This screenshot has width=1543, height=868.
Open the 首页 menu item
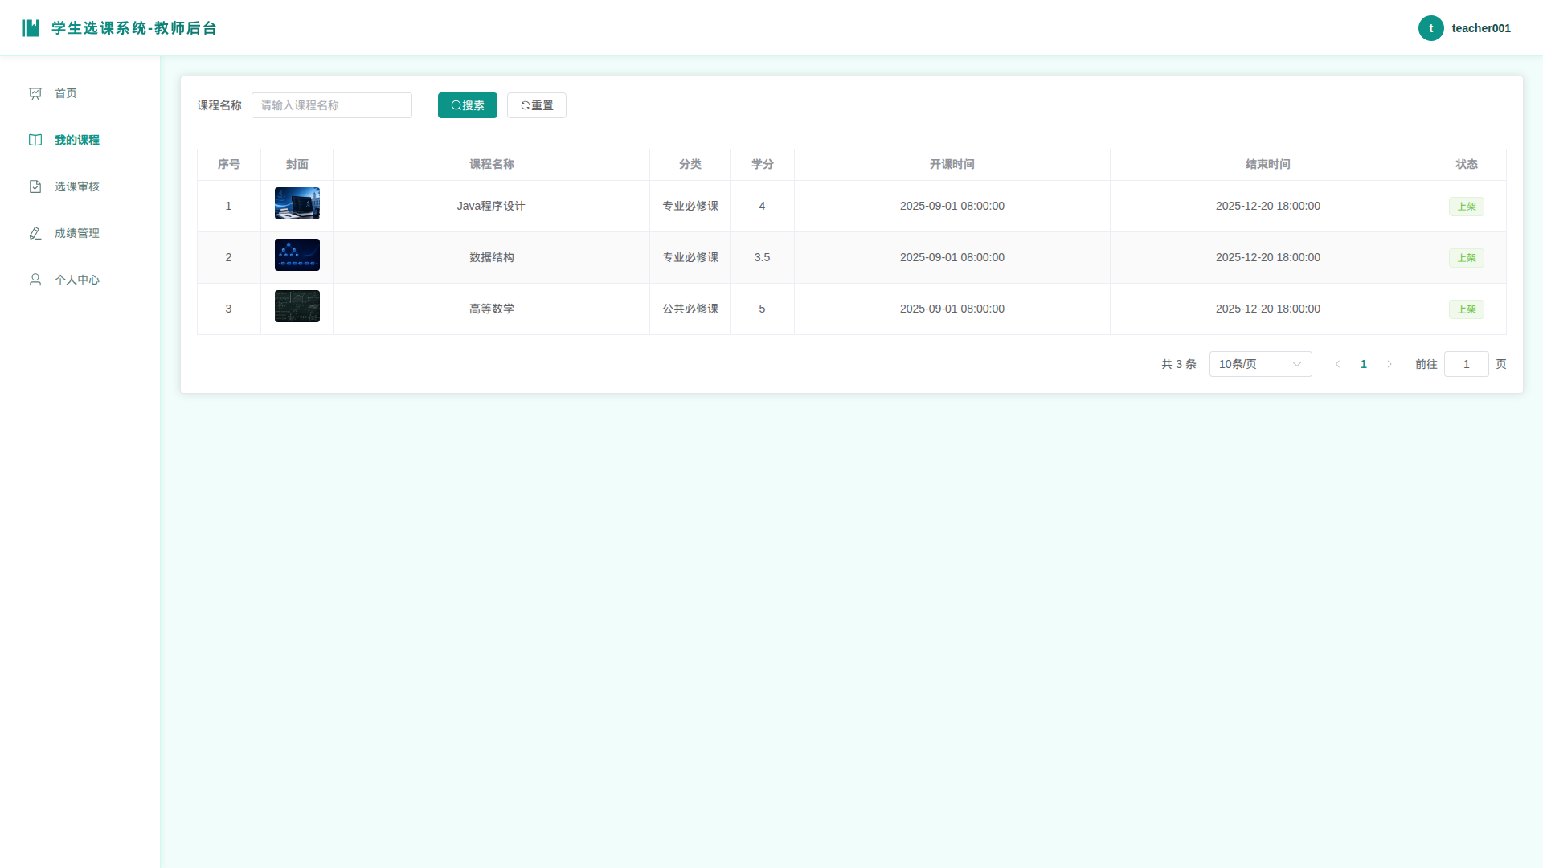[x=80, y=93]
